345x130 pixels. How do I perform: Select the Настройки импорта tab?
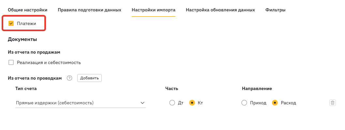154,10
